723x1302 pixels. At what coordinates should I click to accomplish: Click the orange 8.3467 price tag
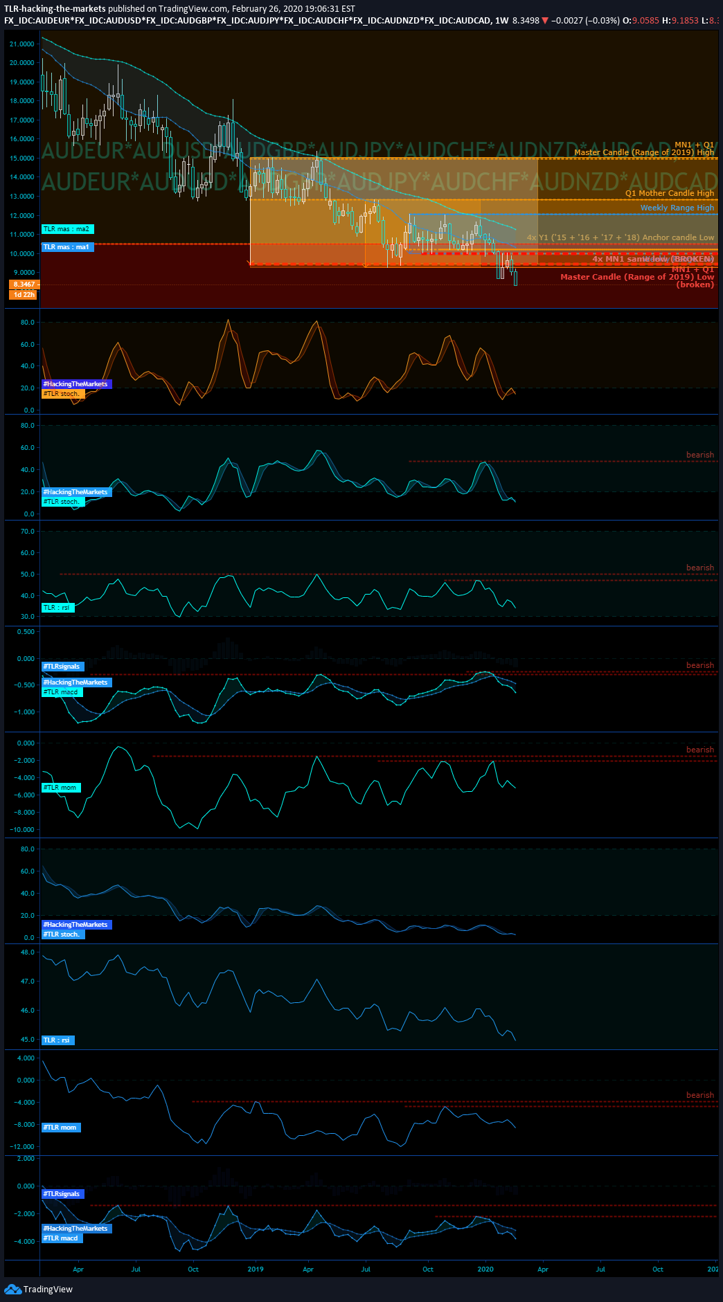point(24,284)
